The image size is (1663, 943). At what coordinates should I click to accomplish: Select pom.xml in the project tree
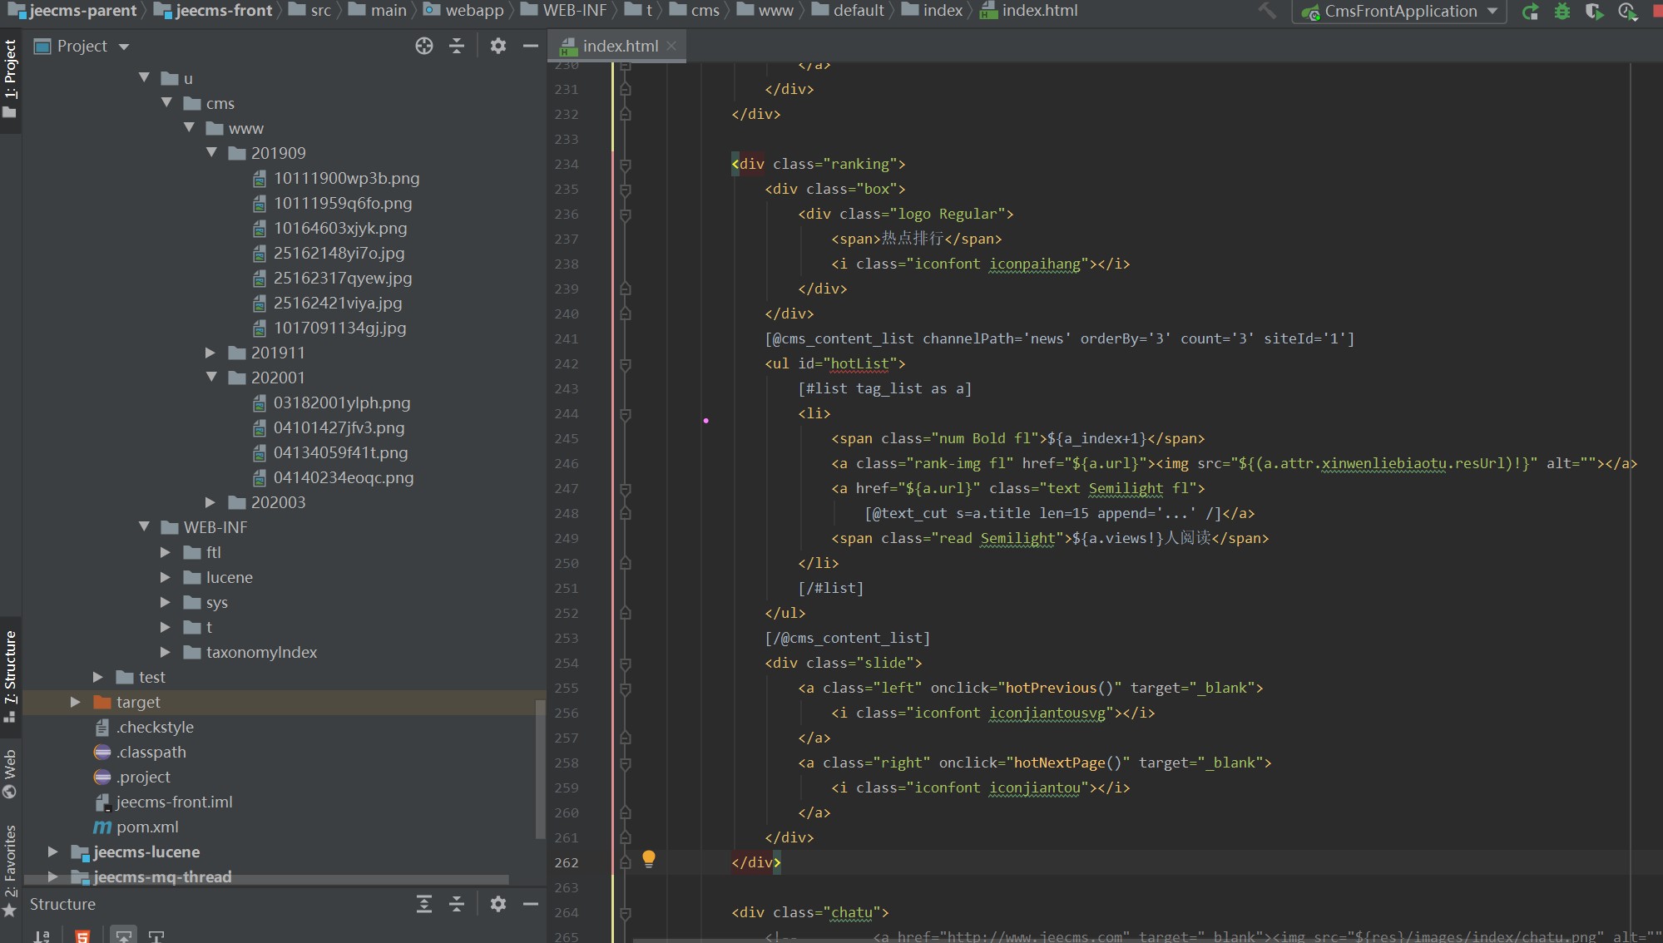pos(147,827)
